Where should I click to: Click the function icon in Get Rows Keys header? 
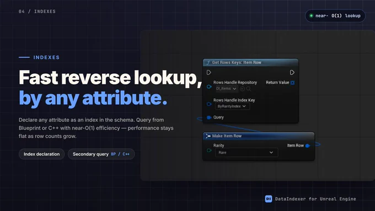click(208, 62)
